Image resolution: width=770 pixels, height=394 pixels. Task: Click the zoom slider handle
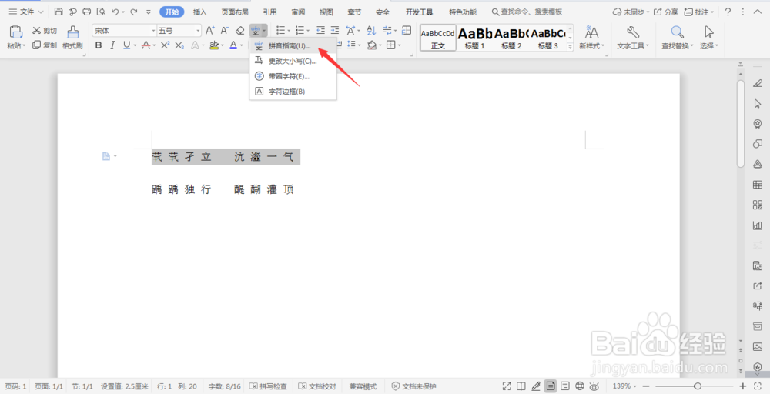pyautogui.click(x=698, y=386)
